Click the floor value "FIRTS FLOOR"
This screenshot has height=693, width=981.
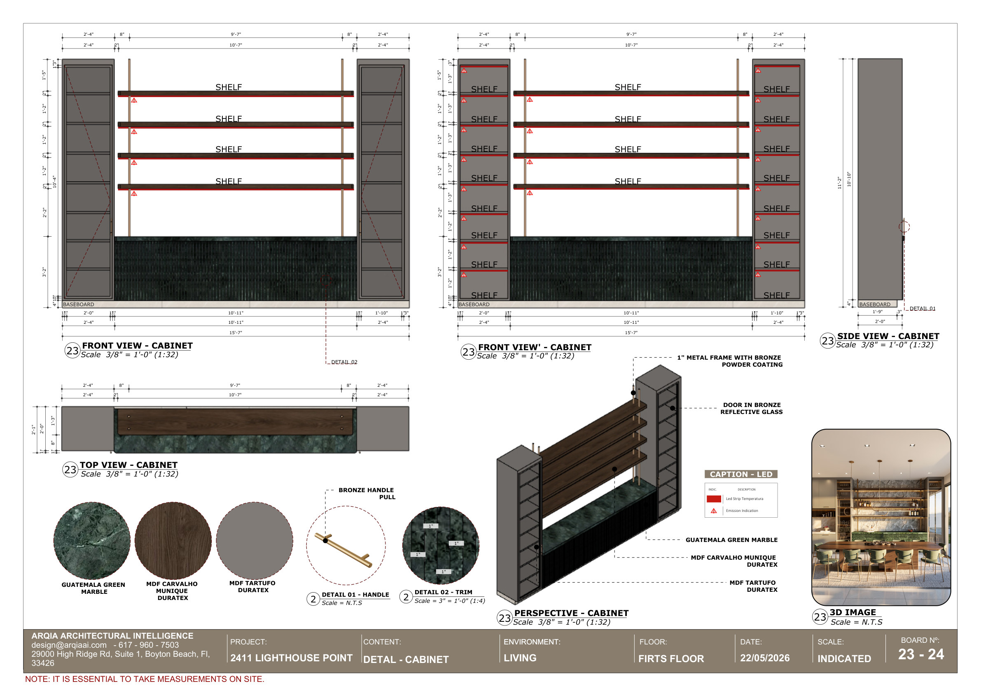[x=671, y=658]
